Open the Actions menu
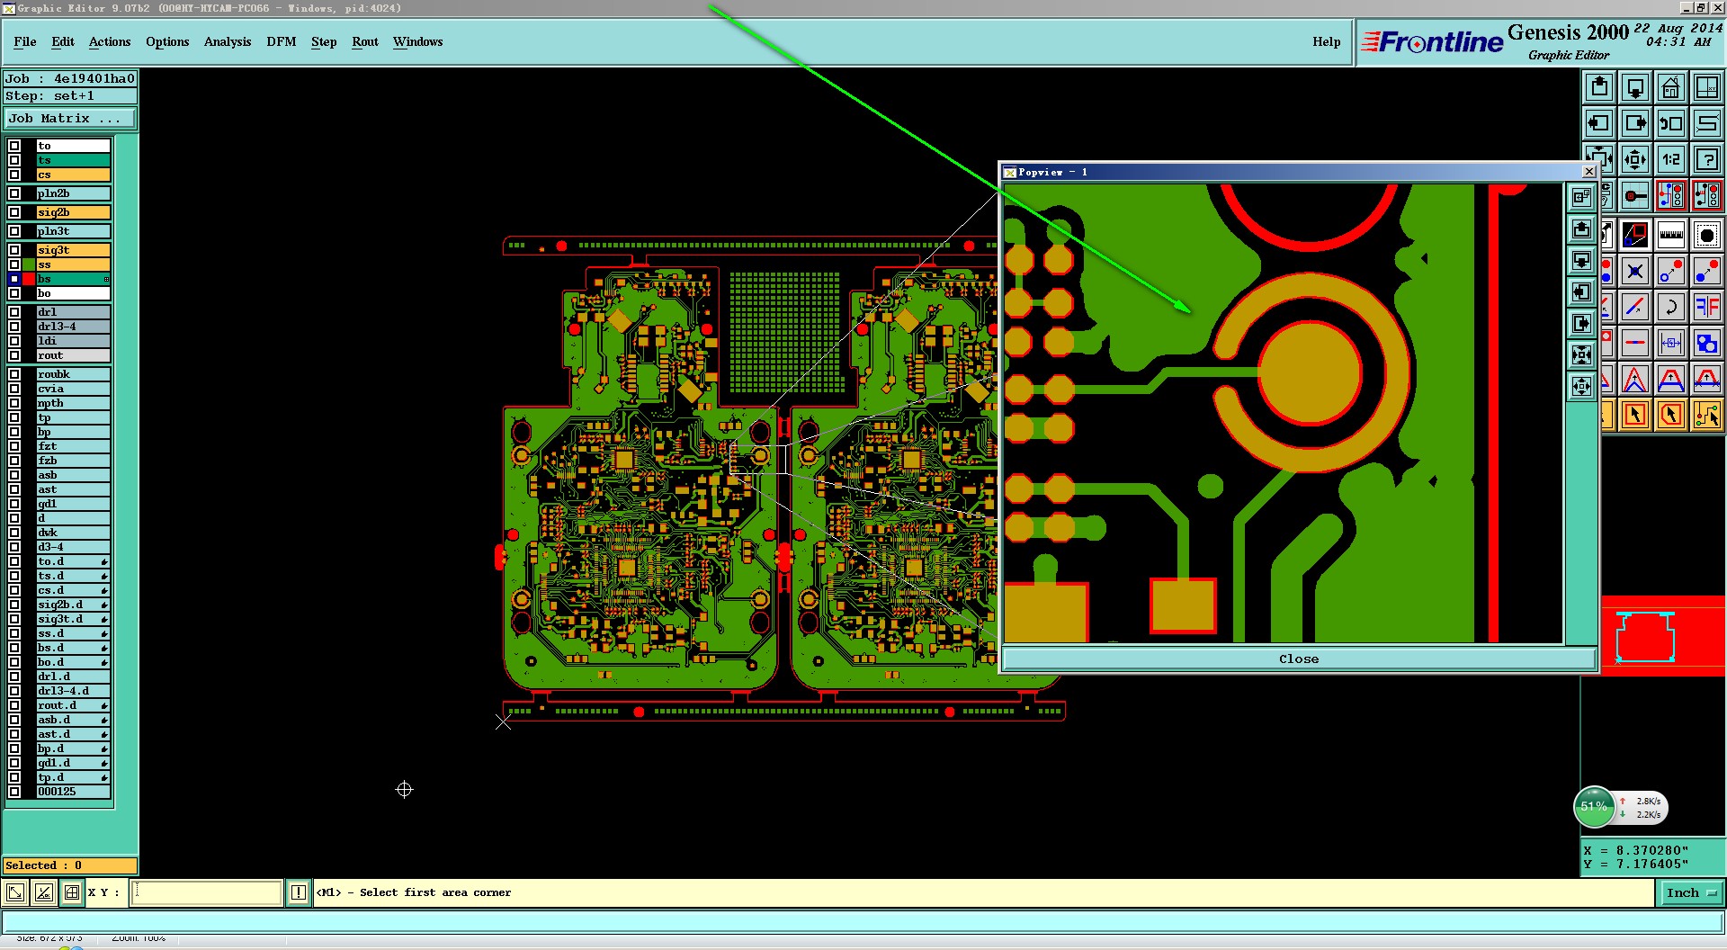Image resolution: width=1727 pixels, height=950 pixels. (110, 42)
